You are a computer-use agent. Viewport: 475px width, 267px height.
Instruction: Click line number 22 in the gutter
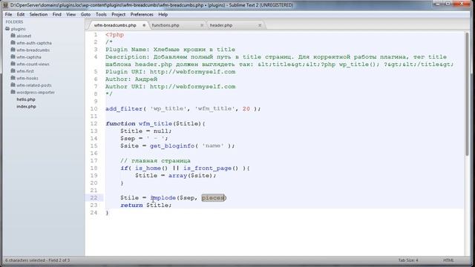pyautogui.click(x=94, y=198)
